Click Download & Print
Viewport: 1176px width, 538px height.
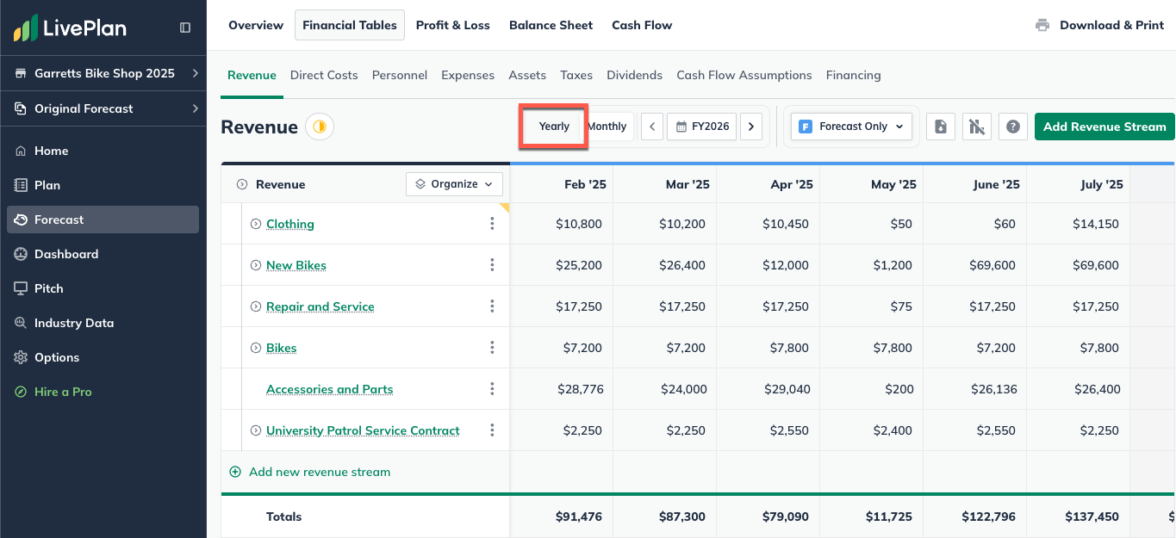coord(1099,25)
